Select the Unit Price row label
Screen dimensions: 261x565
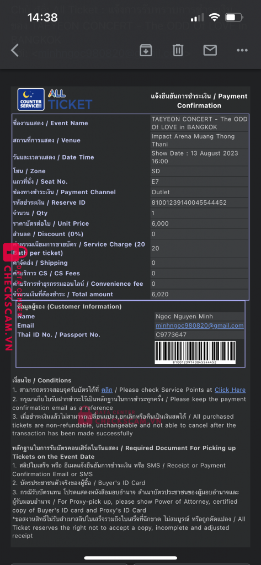(50, 223)
